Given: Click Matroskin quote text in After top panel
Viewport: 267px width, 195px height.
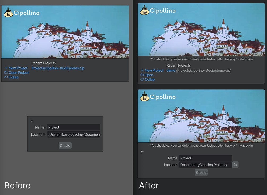Looking at the screenshot, I should tap(201, 59).
